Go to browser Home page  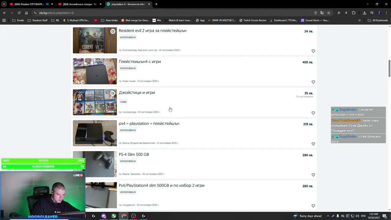tap(27, 13)
